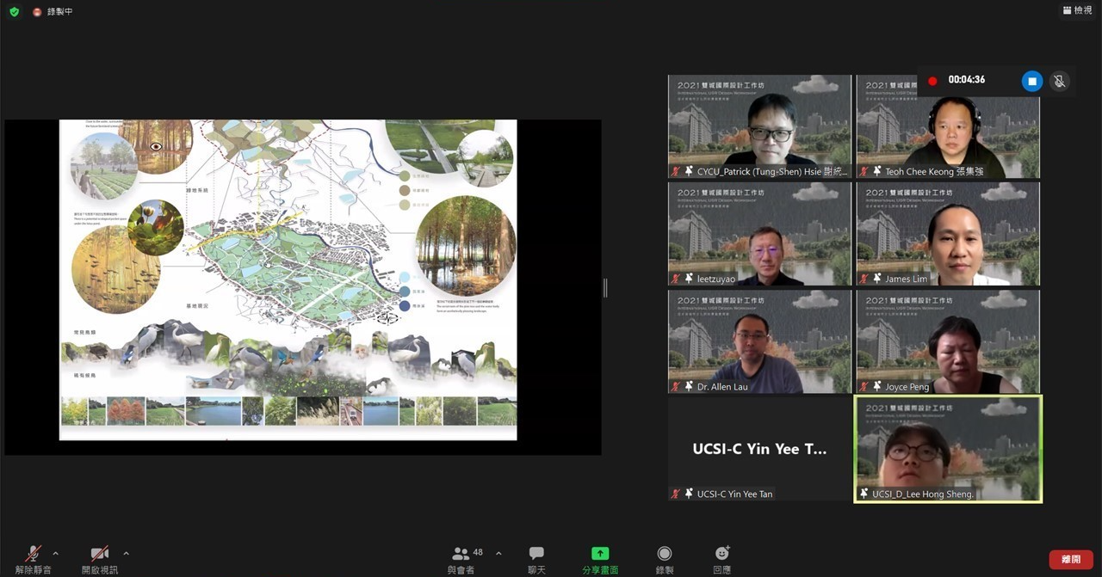Expand audio options arrow next to 解除靜音
This screenshot has width=1102, height=577.
click(x=56, y=554)
